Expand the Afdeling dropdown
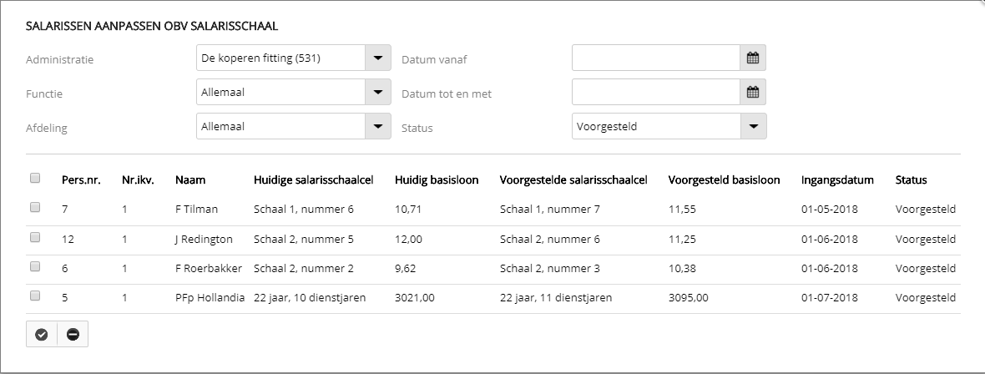Viewport: 985px width, 374px height. 377,127
